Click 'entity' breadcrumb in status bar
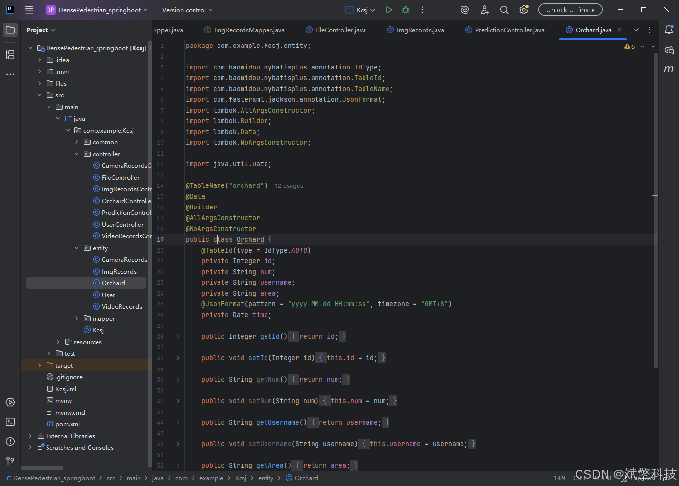 click(266, 478)
